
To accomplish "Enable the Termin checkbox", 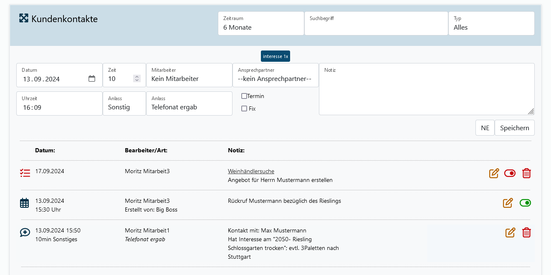I will click(x=244, y=96).
